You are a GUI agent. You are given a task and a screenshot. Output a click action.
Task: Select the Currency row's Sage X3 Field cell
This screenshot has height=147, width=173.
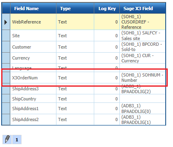click(x=143, y=58)
